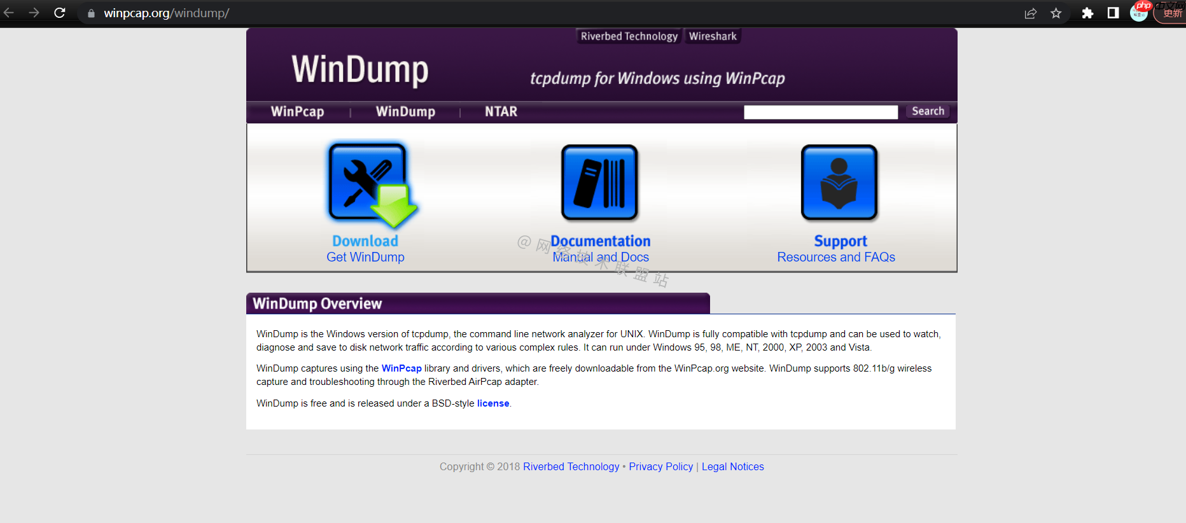Screen dimensions: 1186x523
Task: Click the Support reader icon
Action: click(839, 183)
